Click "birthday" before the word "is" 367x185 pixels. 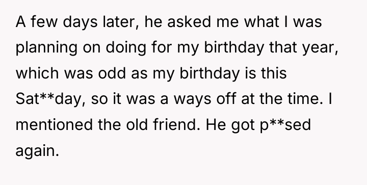[x=209, y=74]
